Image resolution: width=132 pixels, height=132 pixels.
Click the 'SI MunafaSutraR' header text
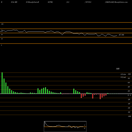(x=32, y=2)
